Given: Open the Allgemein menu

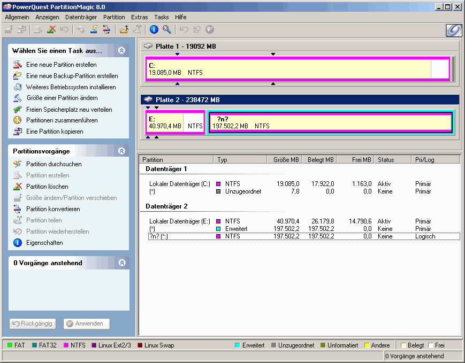Looking at the screenshot, I should tap(17, 17).
